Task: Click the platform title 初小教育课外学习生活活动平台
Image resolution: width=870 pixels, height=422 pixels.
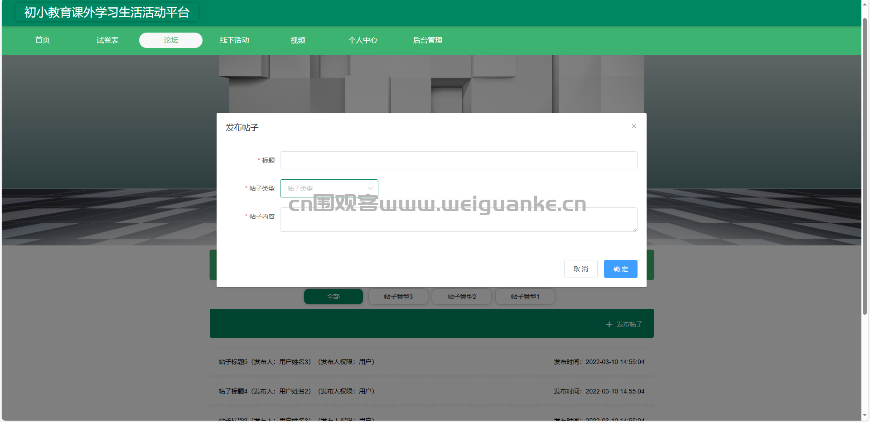Action: pos(107,12)
